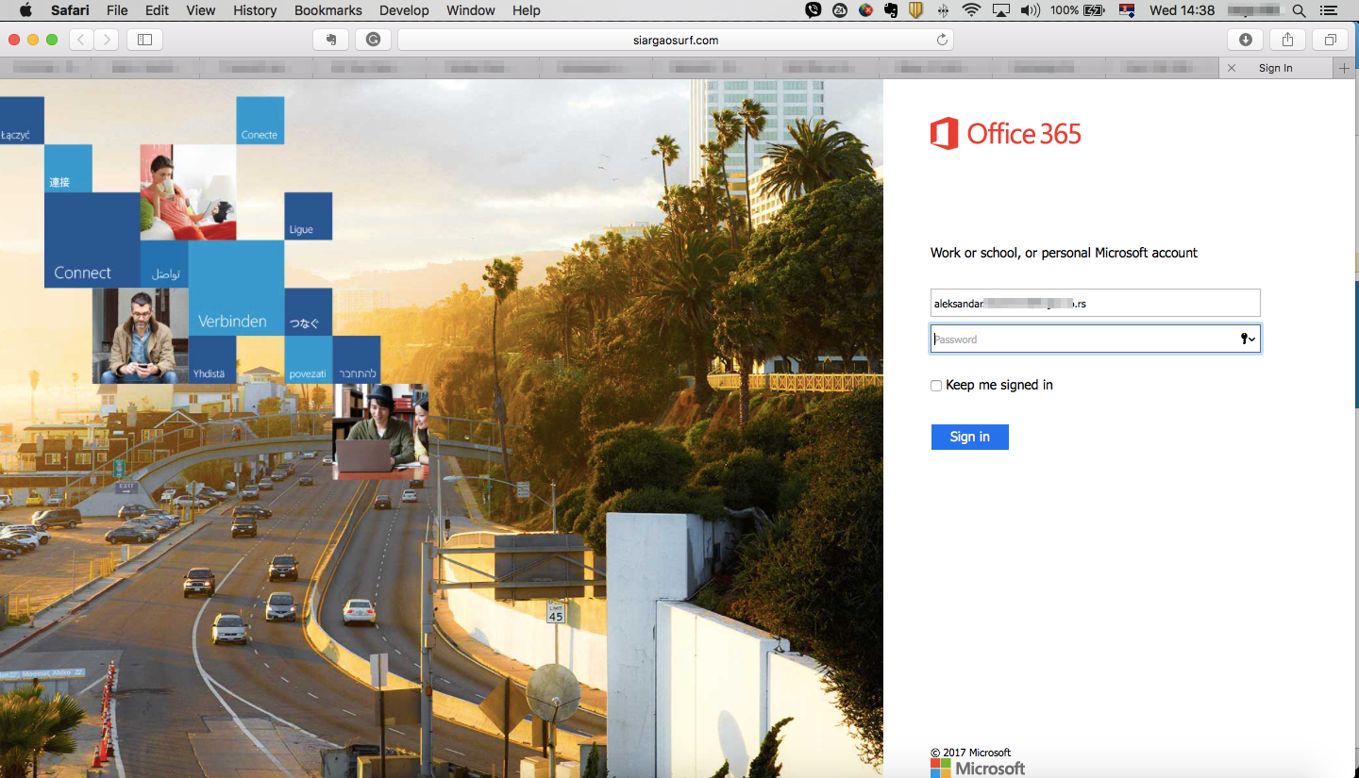Open Spotlight search icon
This screenshot has width=1359, height=778.
pyautogui.click(x=1300, y=10)
